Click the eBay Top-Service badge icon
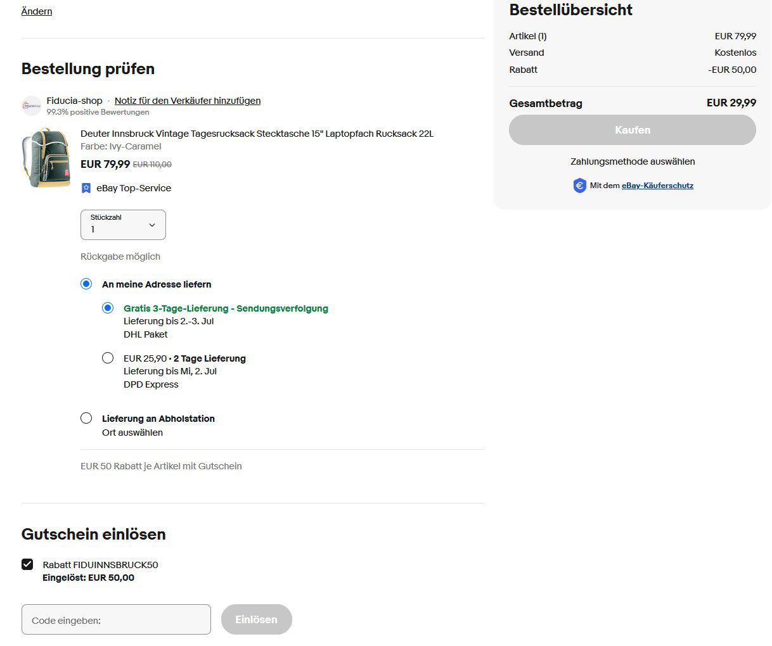The image size is (772, 646). coord(86,188)
